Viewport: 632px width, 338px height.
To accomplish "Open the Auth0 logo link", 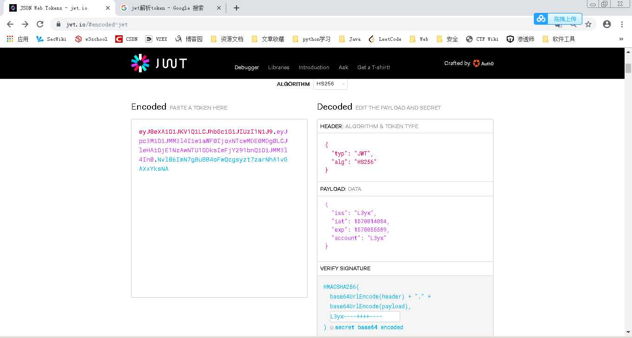I will pyautogui.click(x=483, y=64).
